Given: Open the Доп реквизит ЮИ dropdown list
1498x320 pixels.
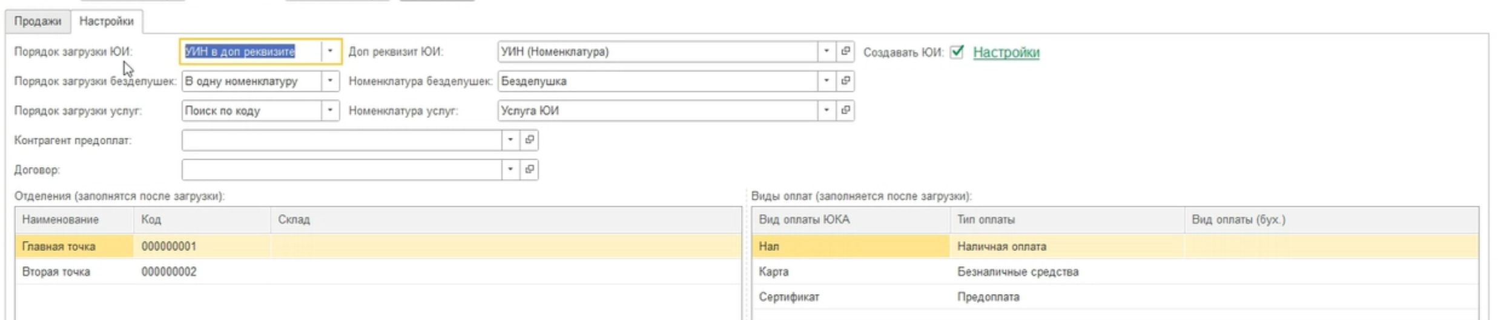Looking at the screenshot, I should [826, 51].
